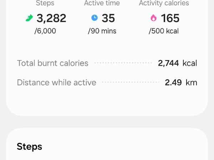
Task: Open the /6,000 steps goal
Action: pos(45,31)
